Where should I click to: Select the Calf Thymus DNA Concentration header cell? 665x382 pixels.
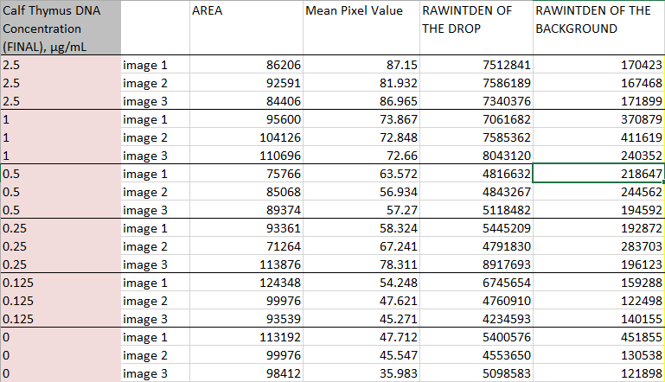coord(60,29)
